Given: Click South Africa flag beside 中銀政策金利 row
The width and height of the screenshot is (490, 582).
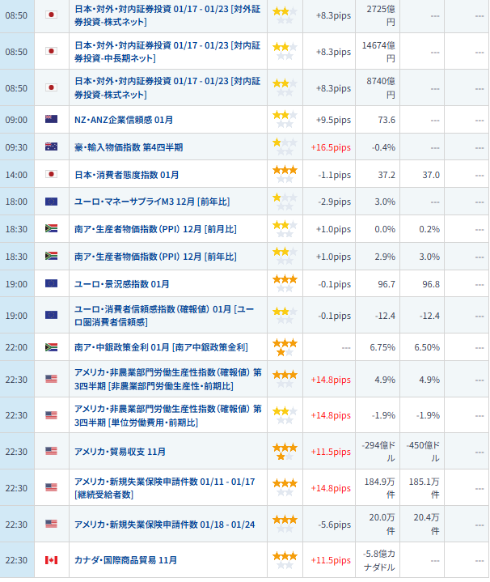Looking at the screenshot, I should [x=51, y=347].
